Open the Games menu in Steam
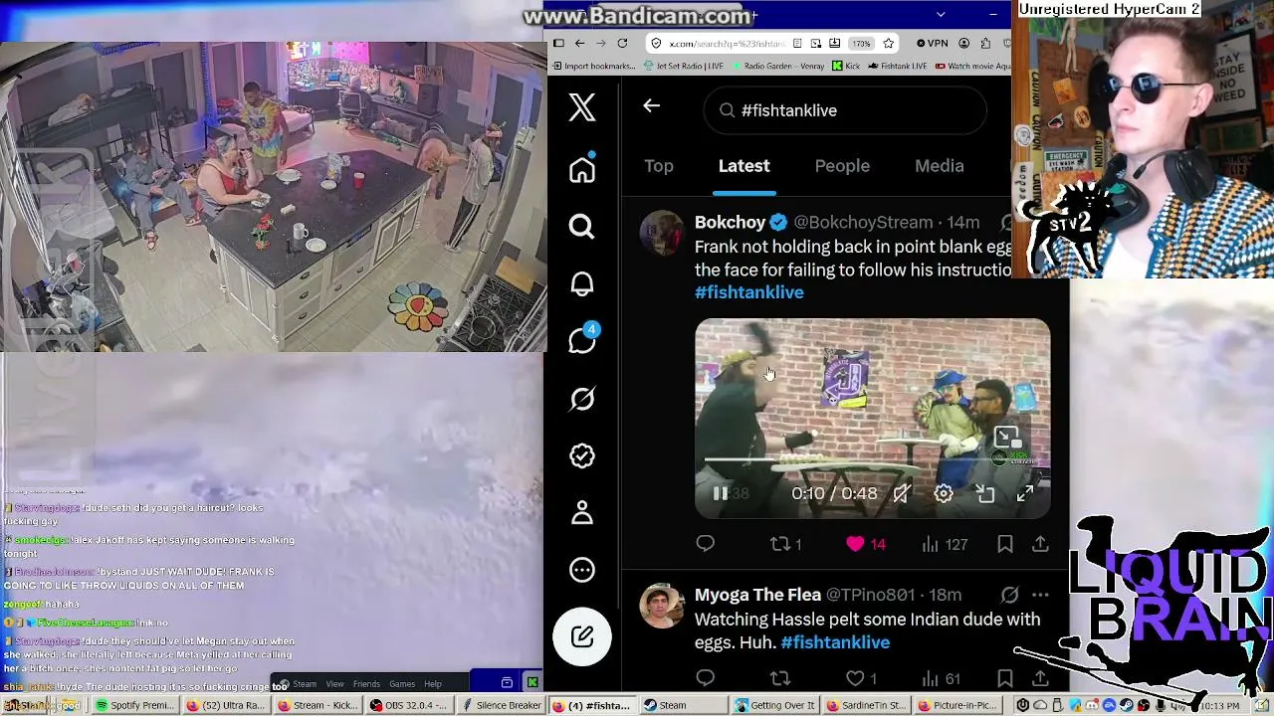This screenshot has width=1274, height=716. click(x=402, y=684)
